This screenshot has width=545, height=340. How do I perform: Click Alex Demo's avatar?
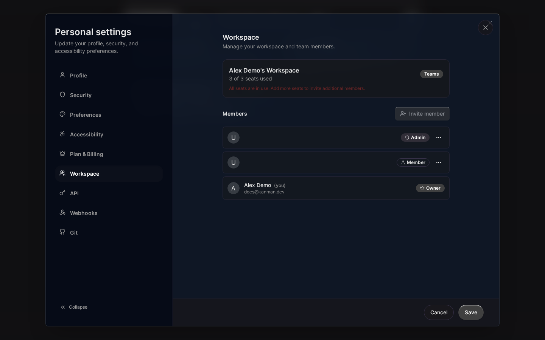coord(234,188)
